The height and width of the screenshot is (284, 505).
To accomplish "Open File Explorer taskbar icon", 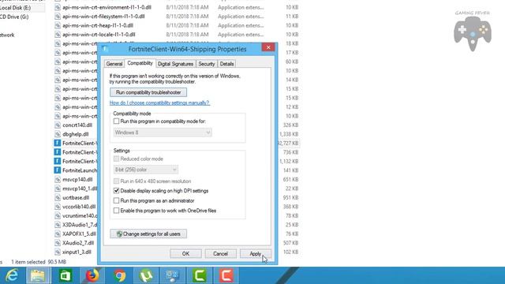I will 38,275.
